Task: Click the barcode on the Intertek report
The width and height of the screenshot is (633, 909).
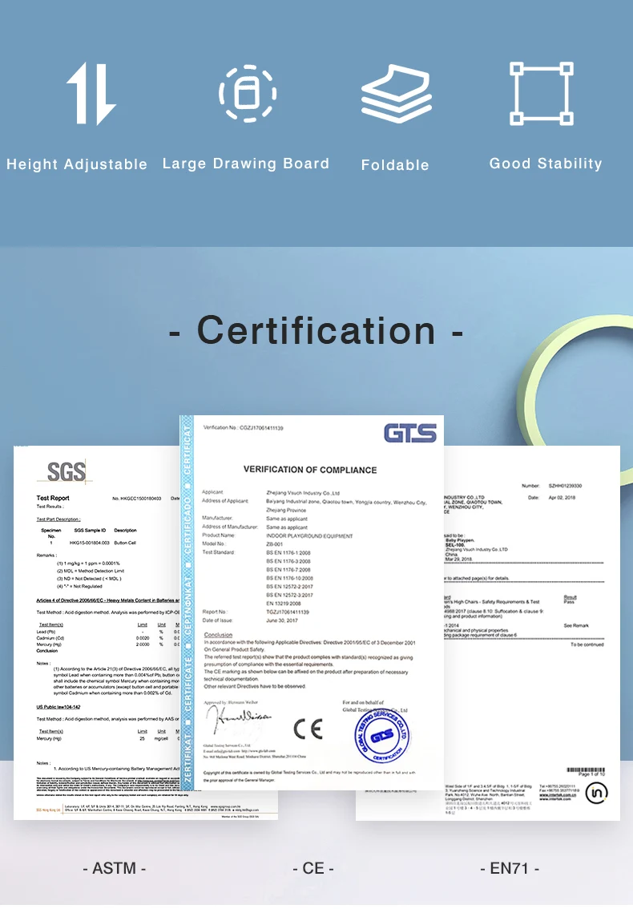Action: click(x=586, y=770)
